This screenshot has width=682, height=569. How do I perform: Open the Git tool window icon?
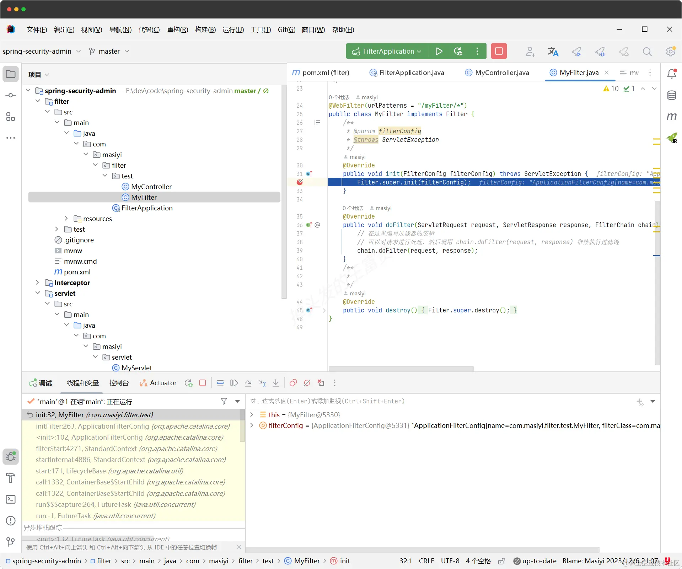[x=11, y=542]
